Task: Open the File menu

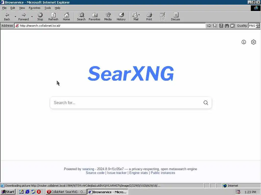Action: pyautogui.click(x=4, y=8)
